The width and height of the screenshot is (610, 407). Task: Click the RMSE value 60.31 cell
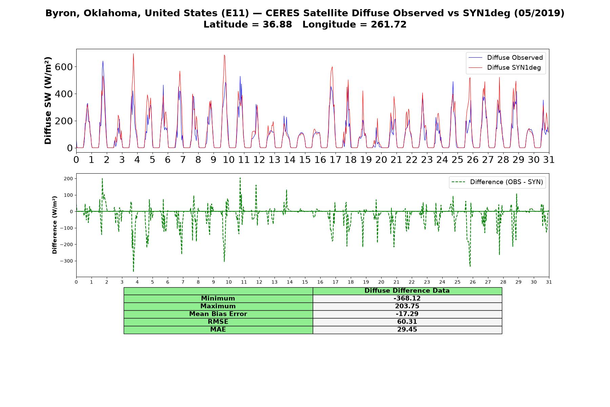coord(407,322)
